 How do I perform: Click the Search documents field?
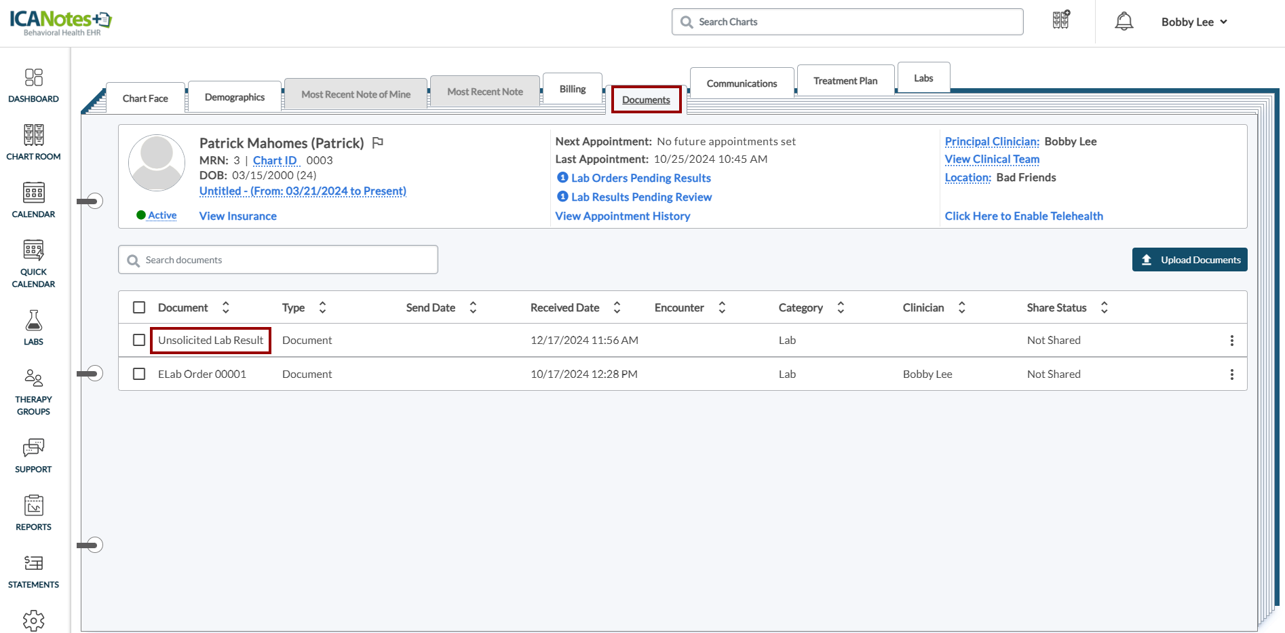click(x=278, y=260)
